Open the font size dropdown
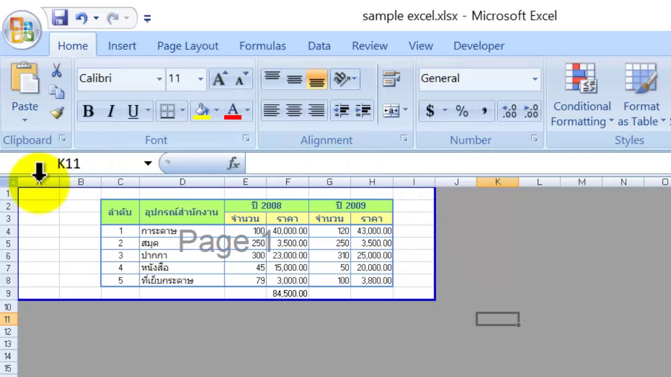Image resolution: width=671 pixels, height=377 pixels. [x=200, y=79]
